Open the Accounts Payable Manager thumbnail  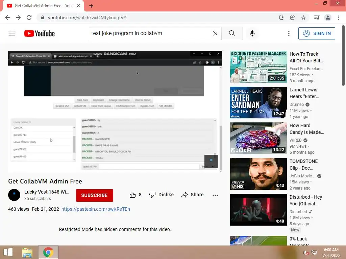coord(258,67)
